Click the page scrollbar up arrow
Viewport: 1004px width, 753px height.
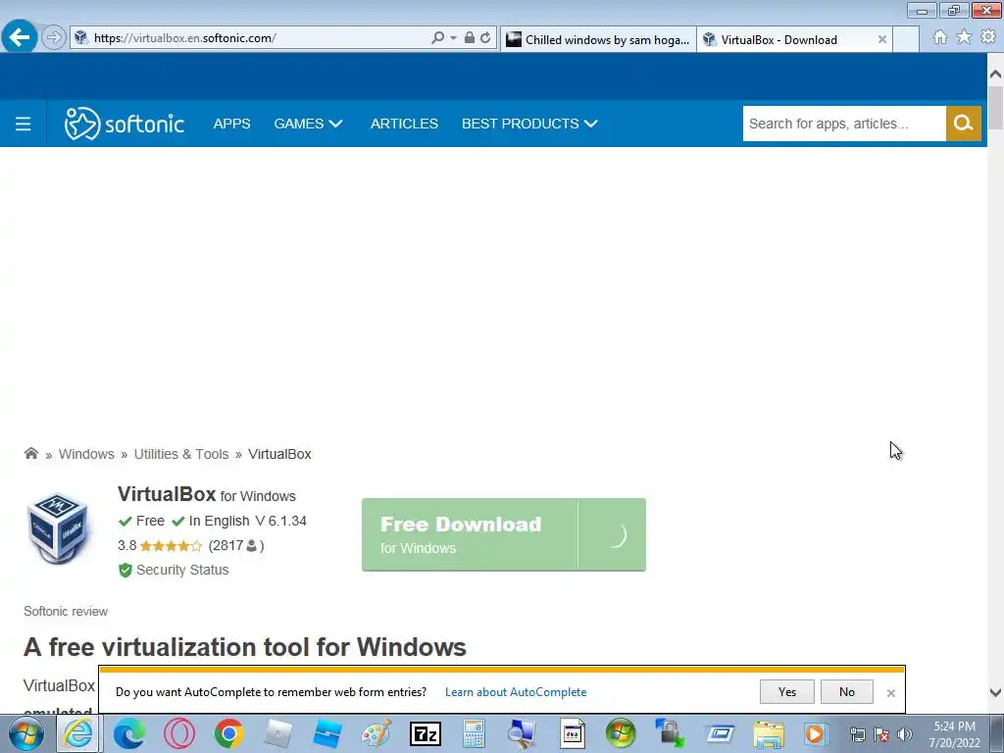pos(995,74)
